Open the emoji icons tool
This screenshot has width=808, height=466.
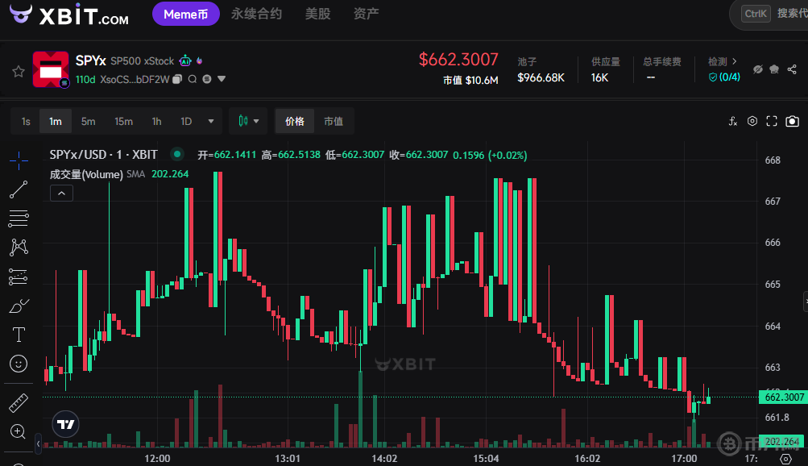tap(19, 364)
